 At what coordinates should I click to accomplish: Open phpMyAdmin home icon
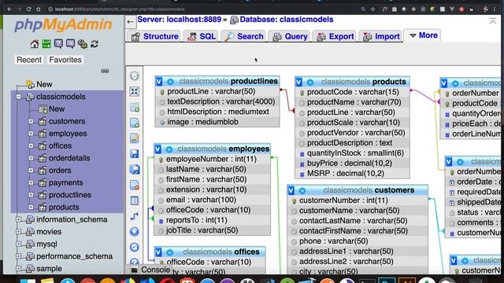(x=35, y=44)
